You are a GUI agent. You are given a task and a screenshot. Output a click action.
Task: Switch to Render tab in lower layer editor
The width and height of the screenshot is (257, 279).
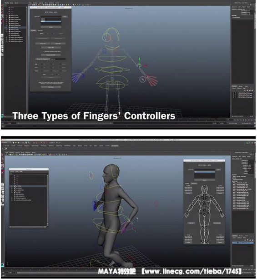[241, 236]
